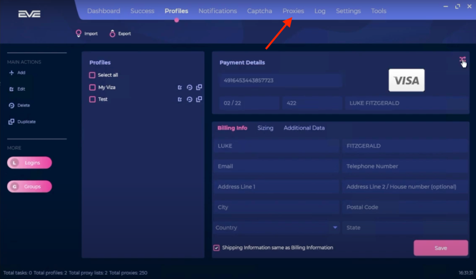Click the randomize icon in Payment Details corner
Screen dimensions: 476x279
(x=462, y=59)
